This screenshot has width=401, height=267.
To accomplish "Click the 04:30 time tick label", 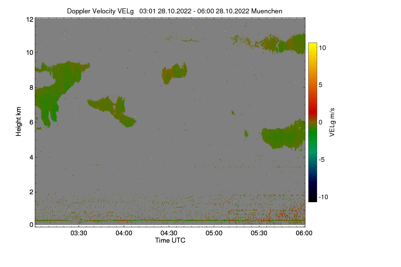I will pyautogui.click(x=169, y=233).
